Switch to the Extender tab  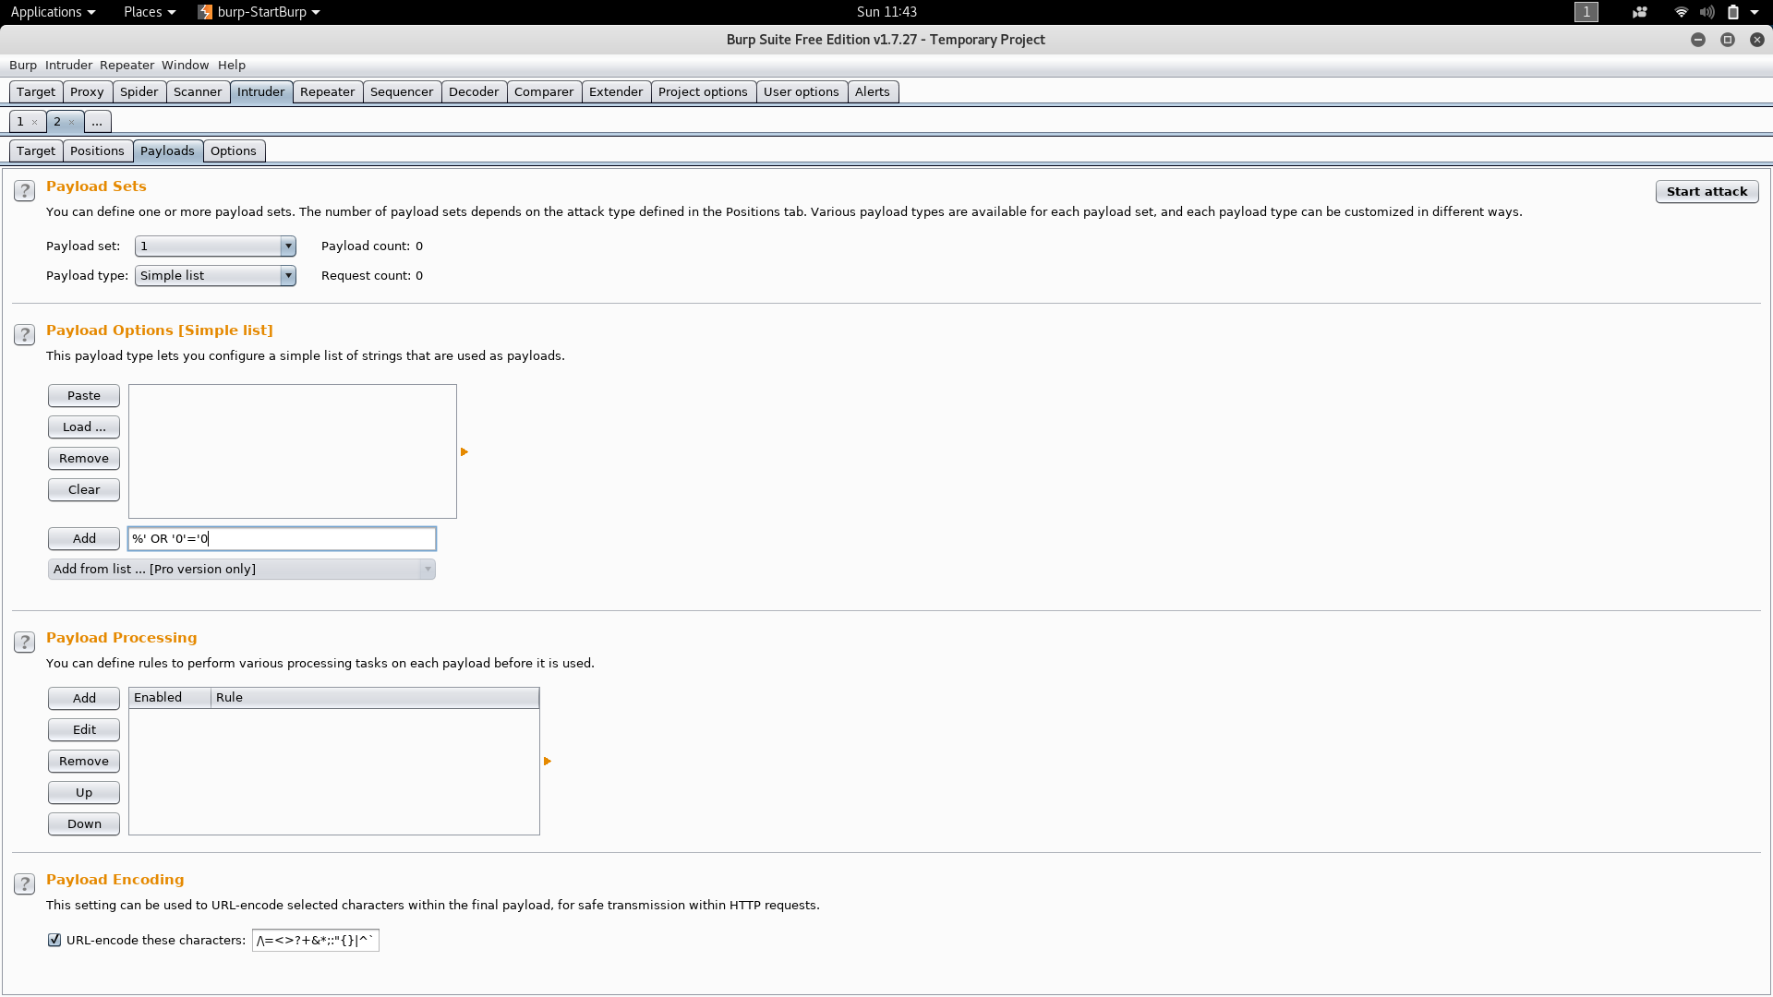coord(616,91)
